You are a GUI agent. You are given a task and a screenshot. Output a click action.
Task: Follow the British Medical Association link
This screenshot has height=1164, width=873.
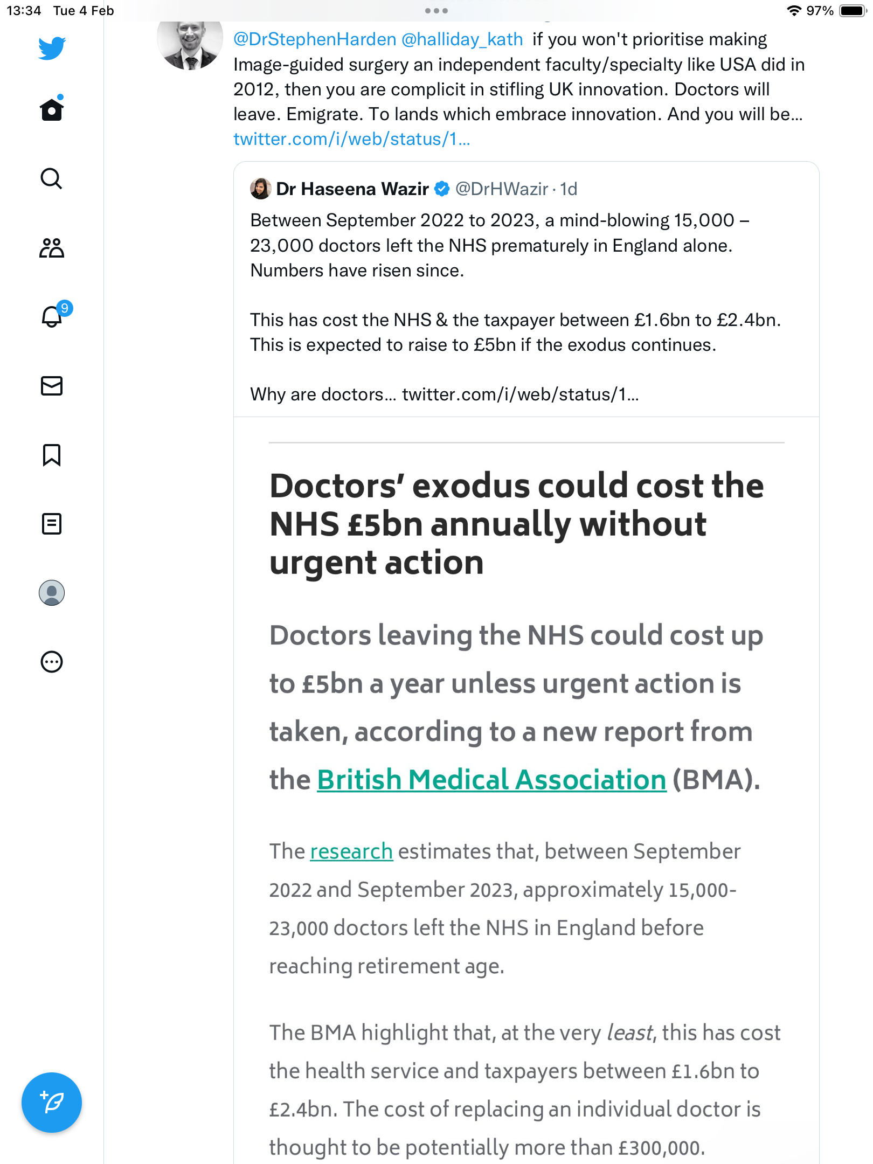[491, 780]
